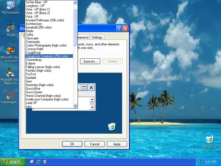221x166 pixels.
Task: Open My Computer desktop icon
Action: pyautogui.click(x=11, y=7)
